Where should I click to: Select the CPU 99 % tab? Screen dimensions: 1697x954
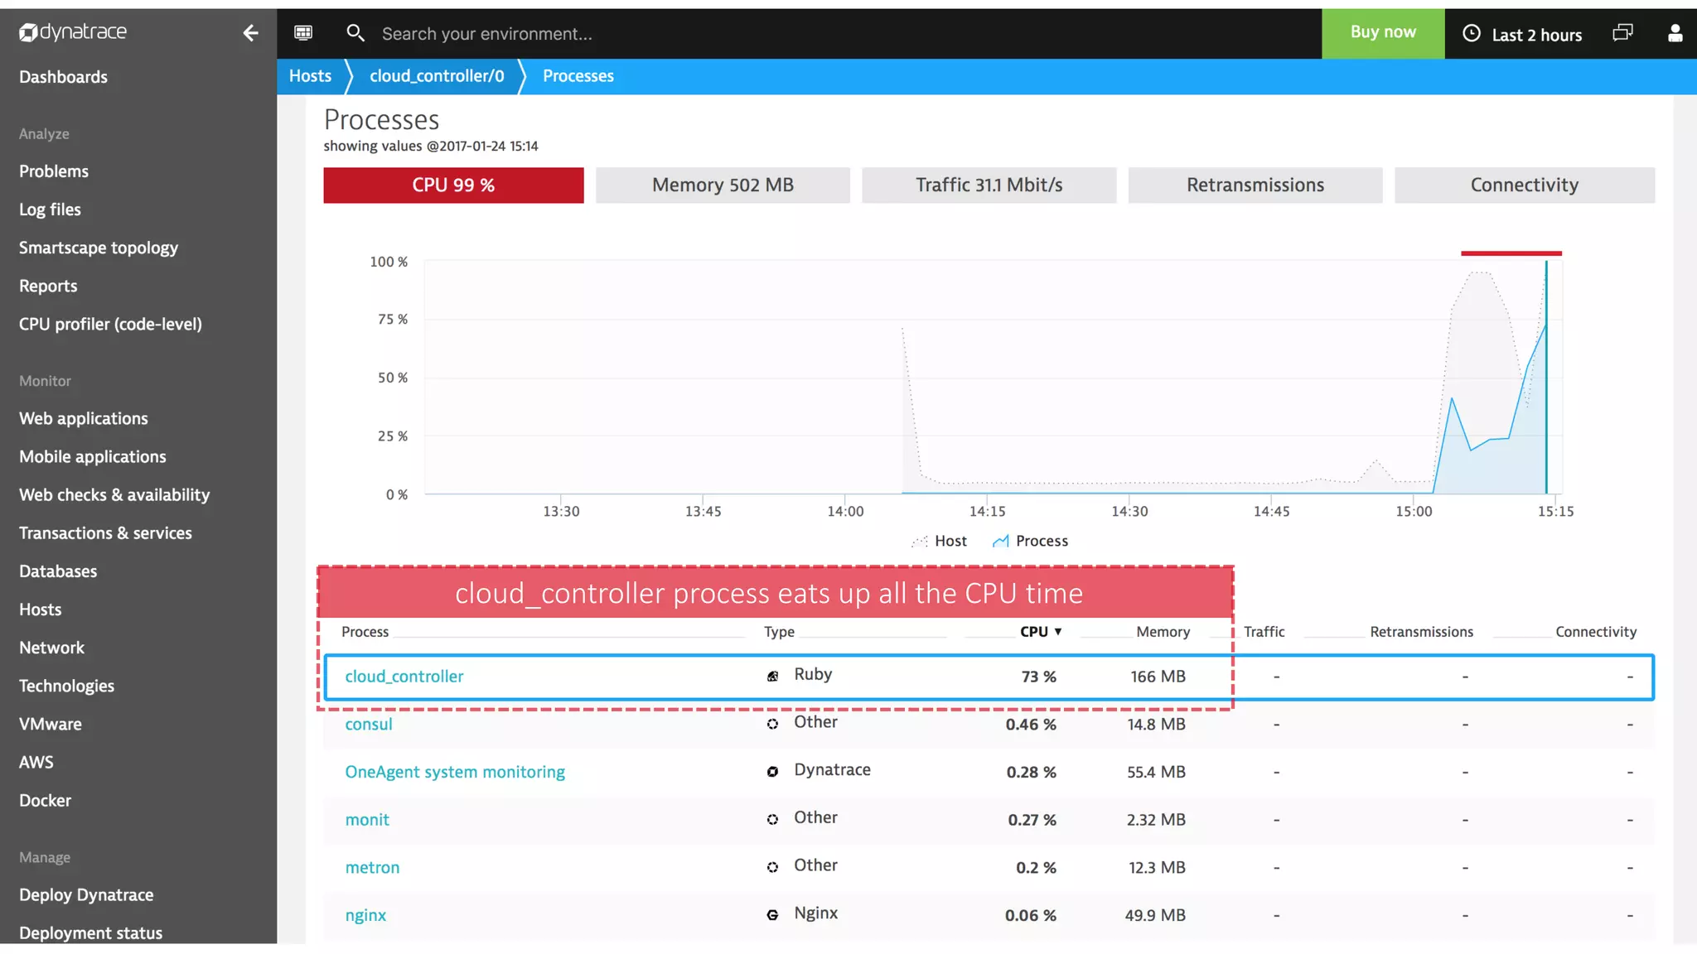click(x=453, y=185)
